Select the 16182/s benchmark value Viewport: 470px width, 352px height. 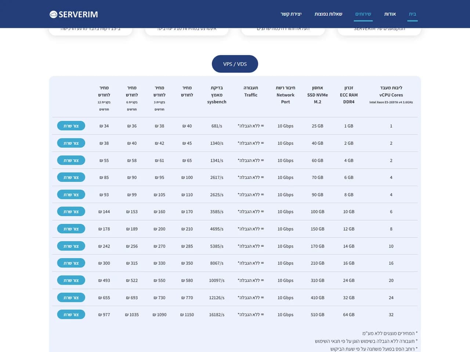[x=217, y=315]
